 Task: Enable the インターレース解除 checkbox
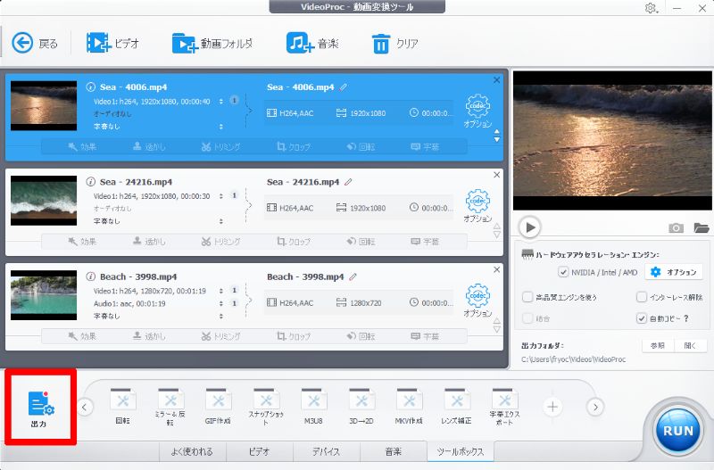642,297
